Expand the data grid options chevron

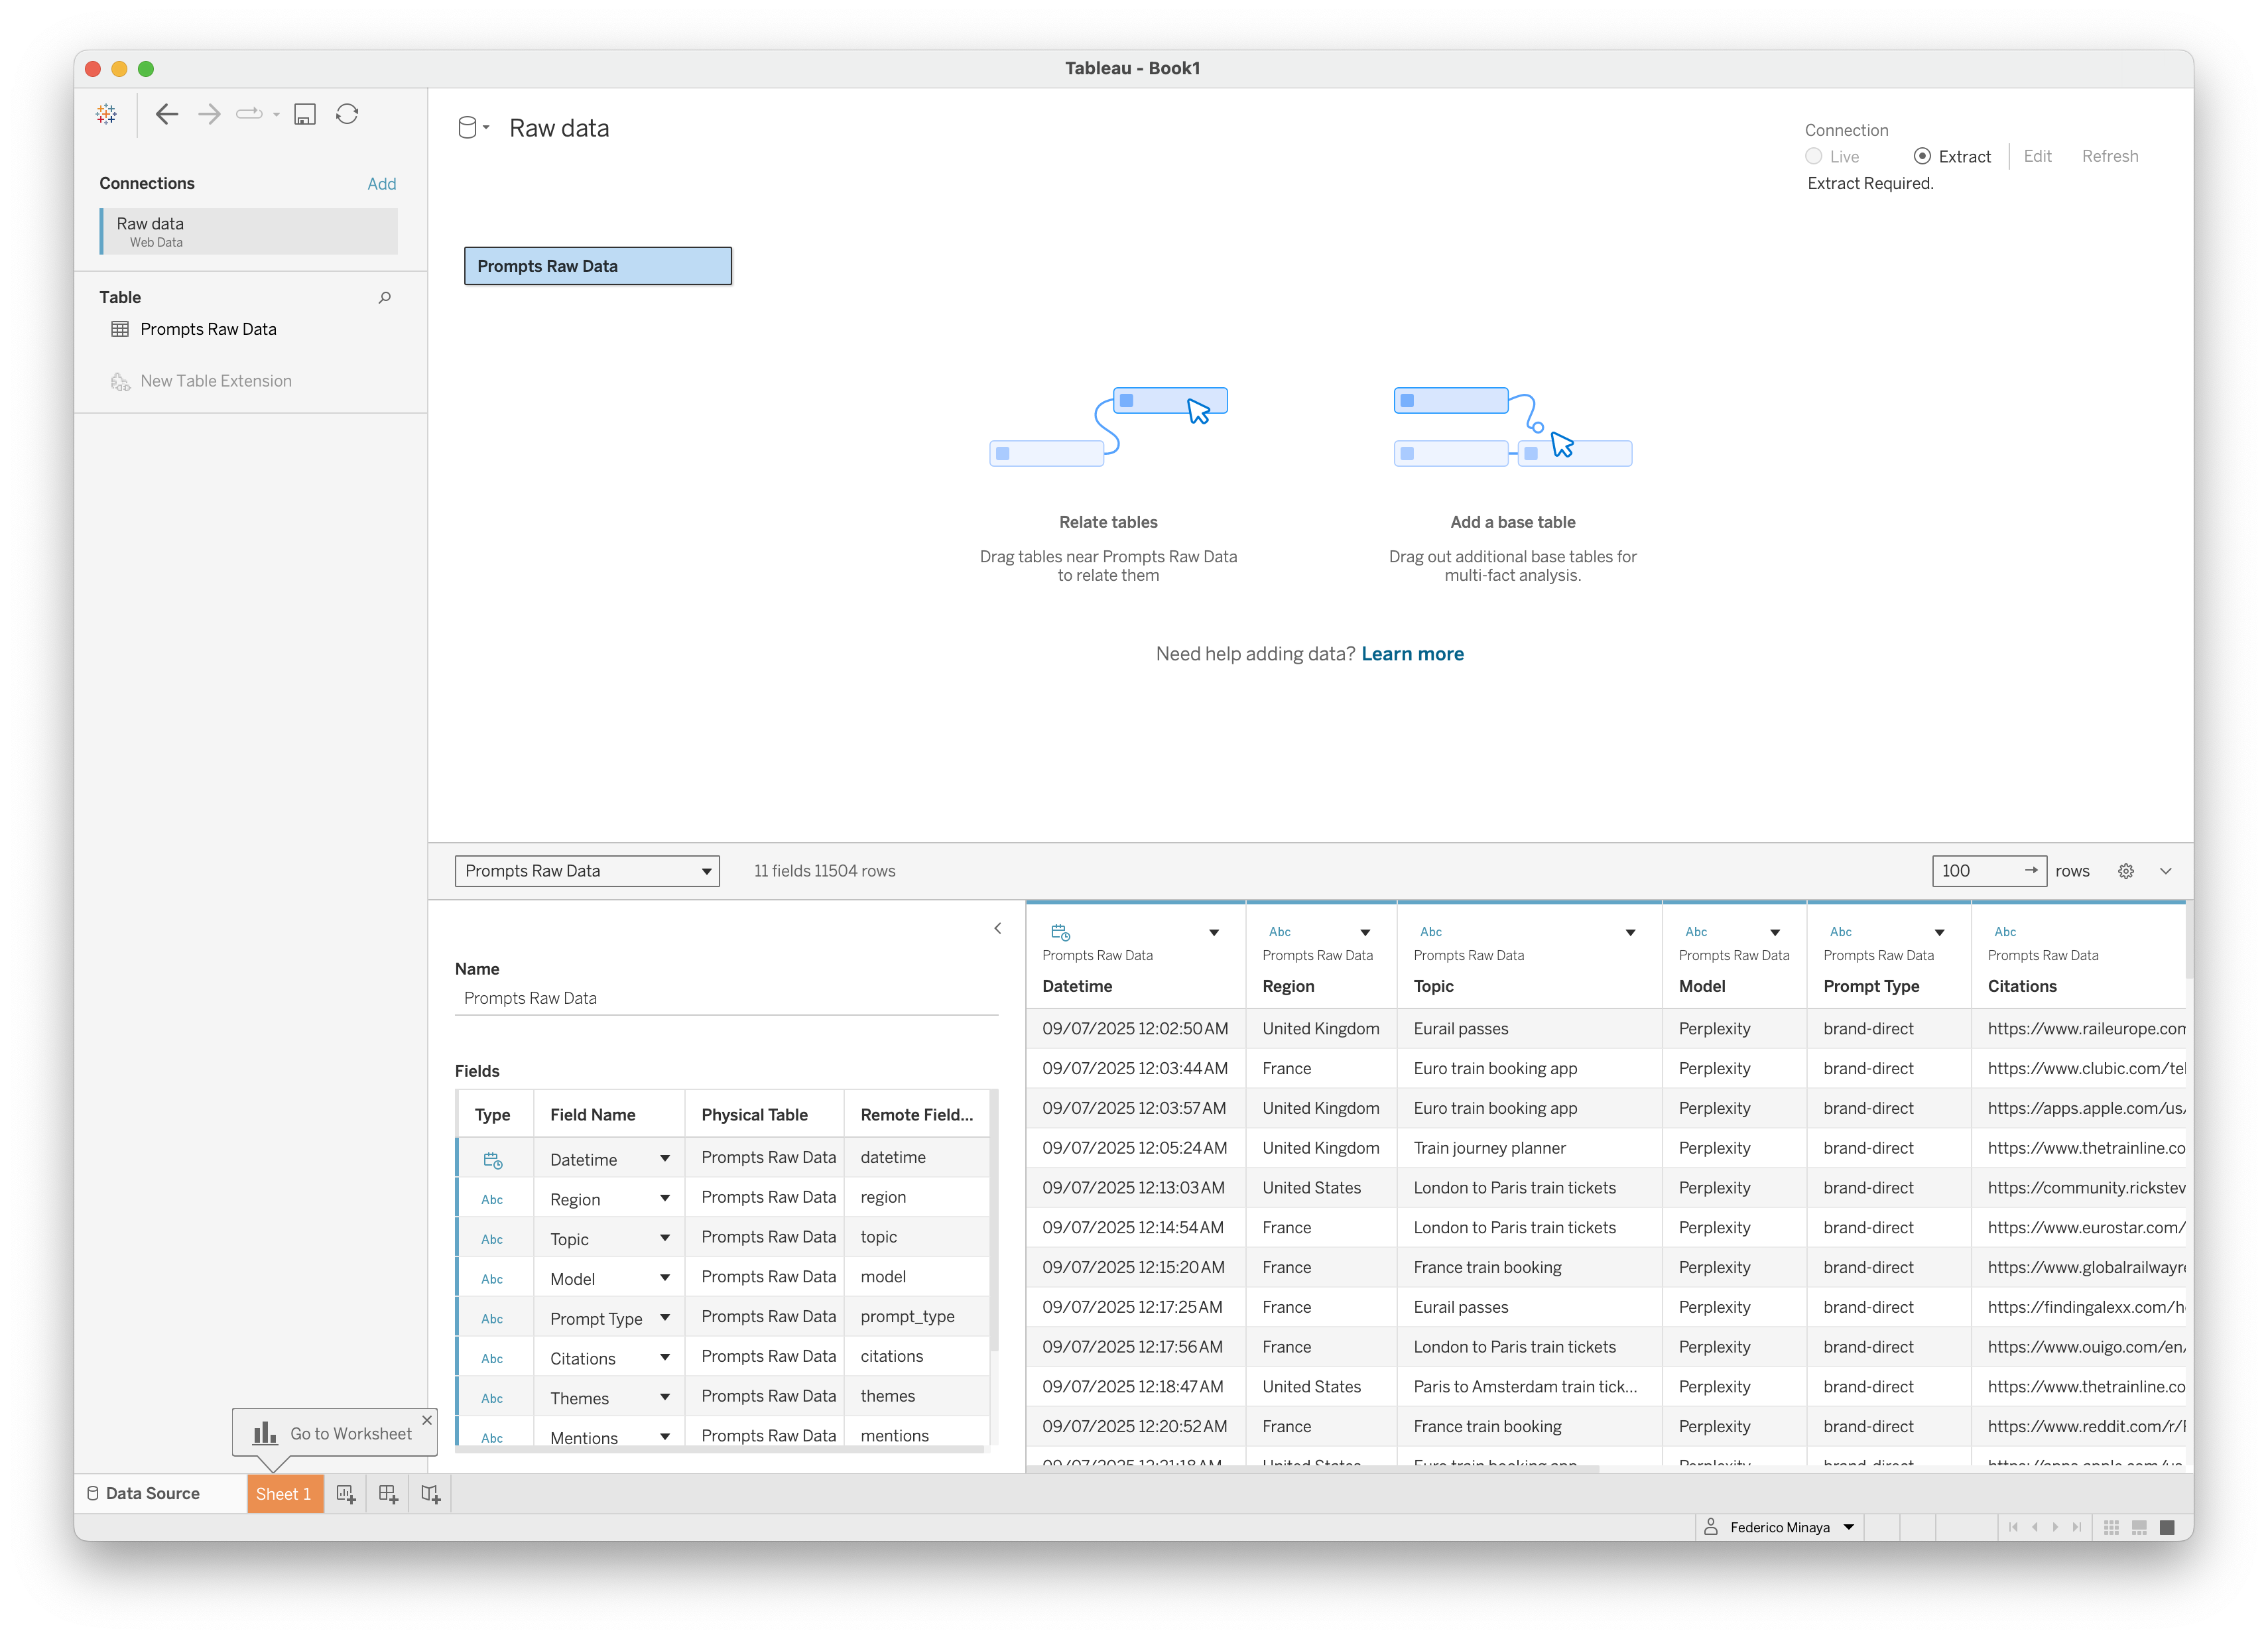[2166, 871]
